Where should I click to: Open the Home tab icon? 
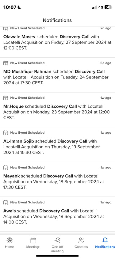10,240
